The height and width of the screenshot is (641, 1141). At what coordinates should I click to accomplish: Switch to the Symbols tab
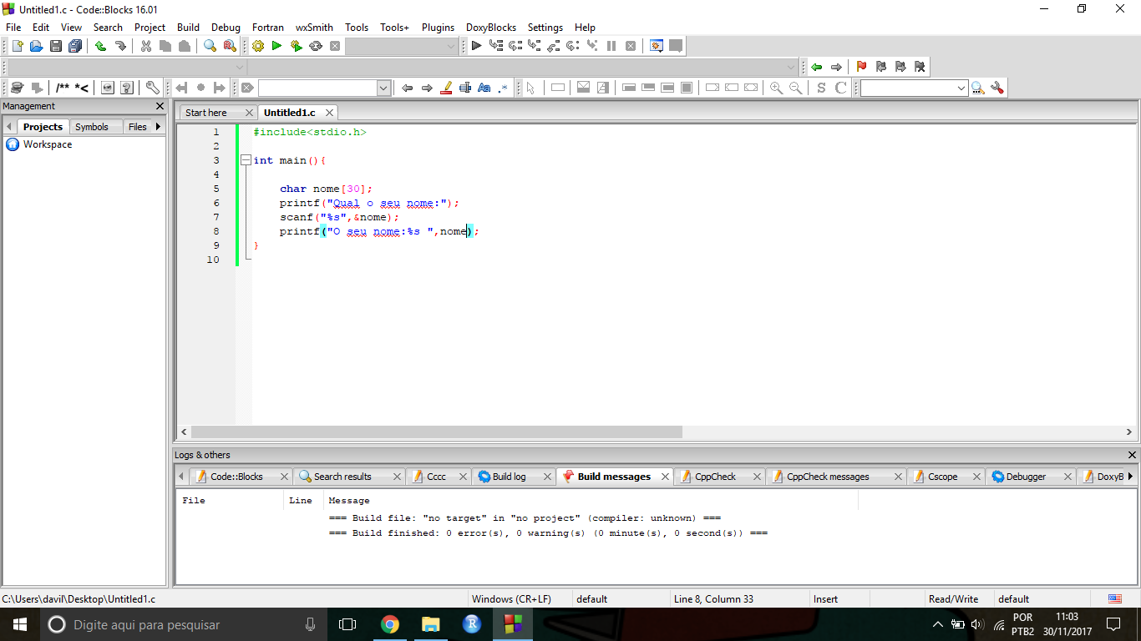pyautogui.click(x=92, y=127)
